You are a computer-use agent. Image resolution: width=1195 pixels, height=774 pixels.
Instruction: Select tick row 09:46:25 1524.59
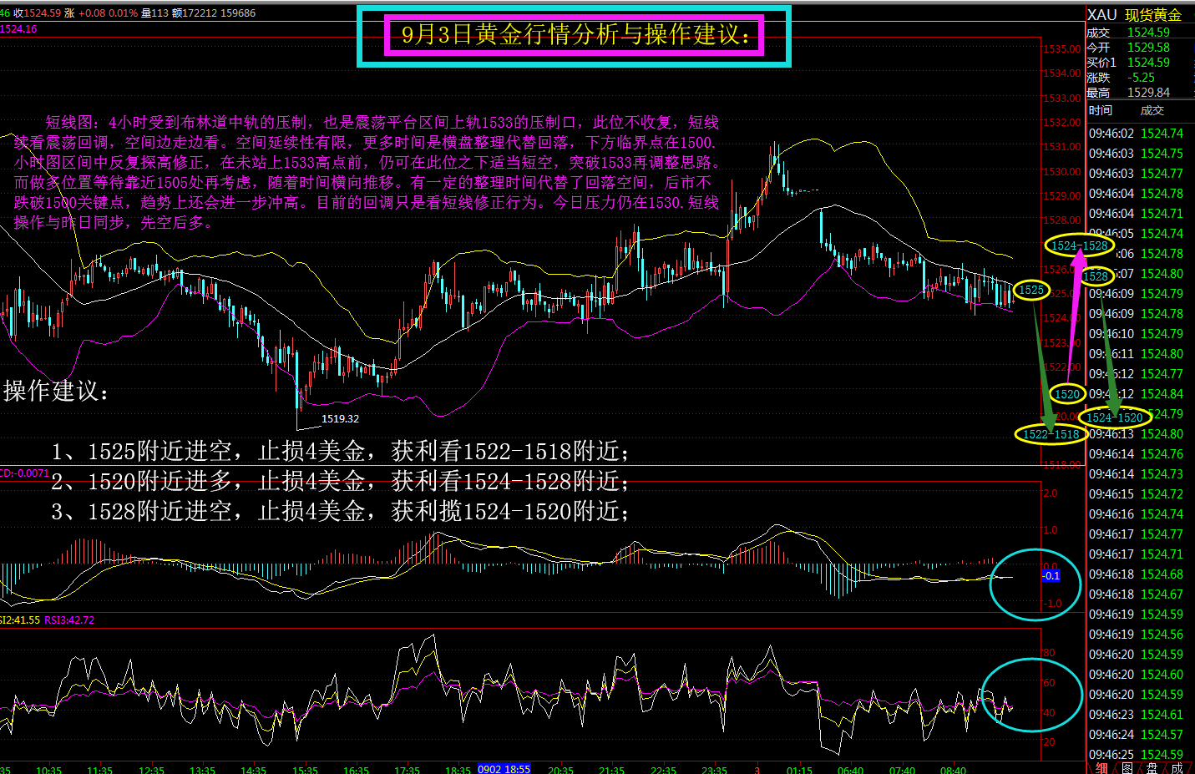click(1136, 755)
